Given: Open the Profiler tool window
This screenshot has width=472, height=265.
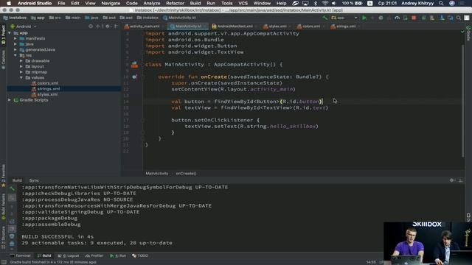Looking at the screenshot, I should [94, 255].
